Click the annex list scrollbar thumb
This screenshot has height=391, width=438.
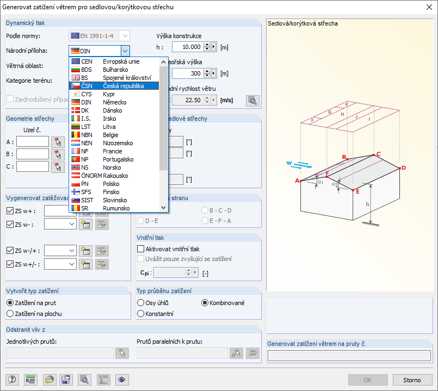pos(164,118)
